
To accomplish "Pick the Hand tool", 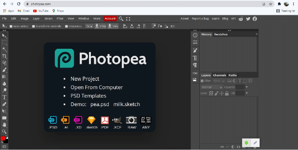I will [4, 124].
